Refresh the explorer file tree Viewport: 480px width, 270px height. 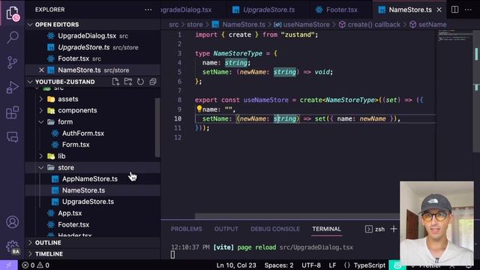(x=140, y=82)
